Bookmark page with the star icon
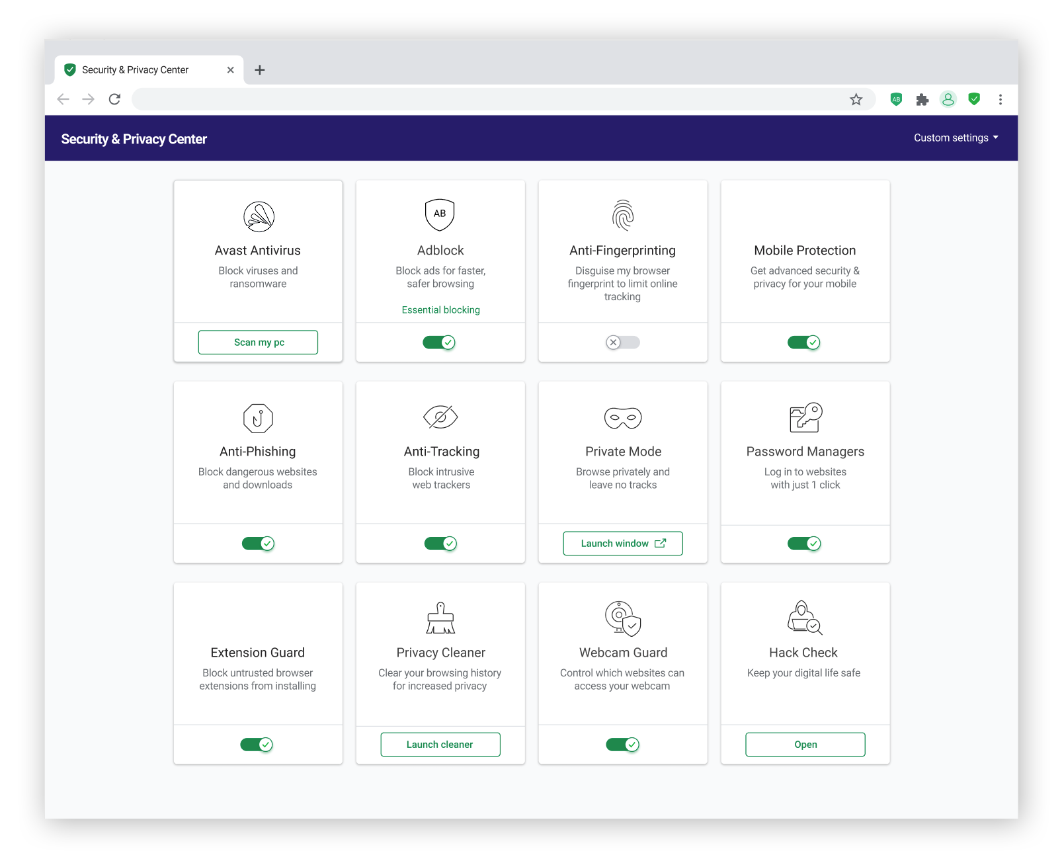The width and height of the screenshot is (1062, 857). (x=856, y=99)
